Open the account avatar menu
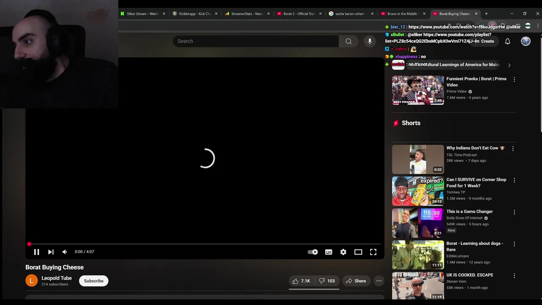The height and width of the screenshot is (305, 542). point(525,41)
